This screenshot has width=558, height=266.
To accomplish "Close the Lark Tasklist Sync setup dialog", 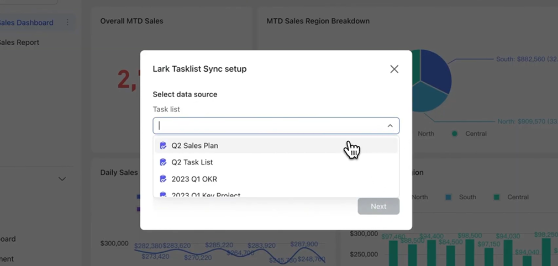I will 394,69.
